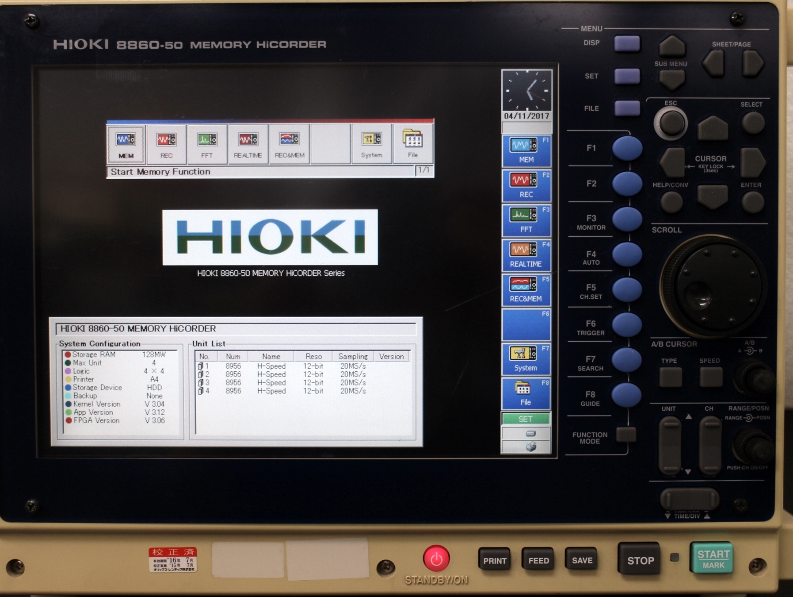Push the SUB MENU up key

tap(672, 46)
